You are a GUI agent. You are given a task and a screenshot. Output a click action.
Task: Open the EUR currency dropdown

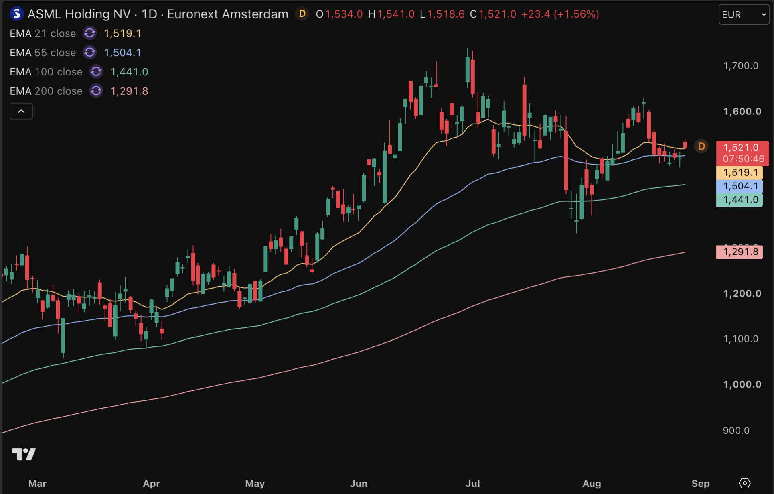744,15
